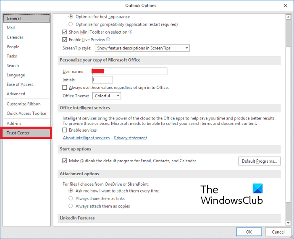Open the Advanced category
This screenshot has width=294, height=239.
26,94
